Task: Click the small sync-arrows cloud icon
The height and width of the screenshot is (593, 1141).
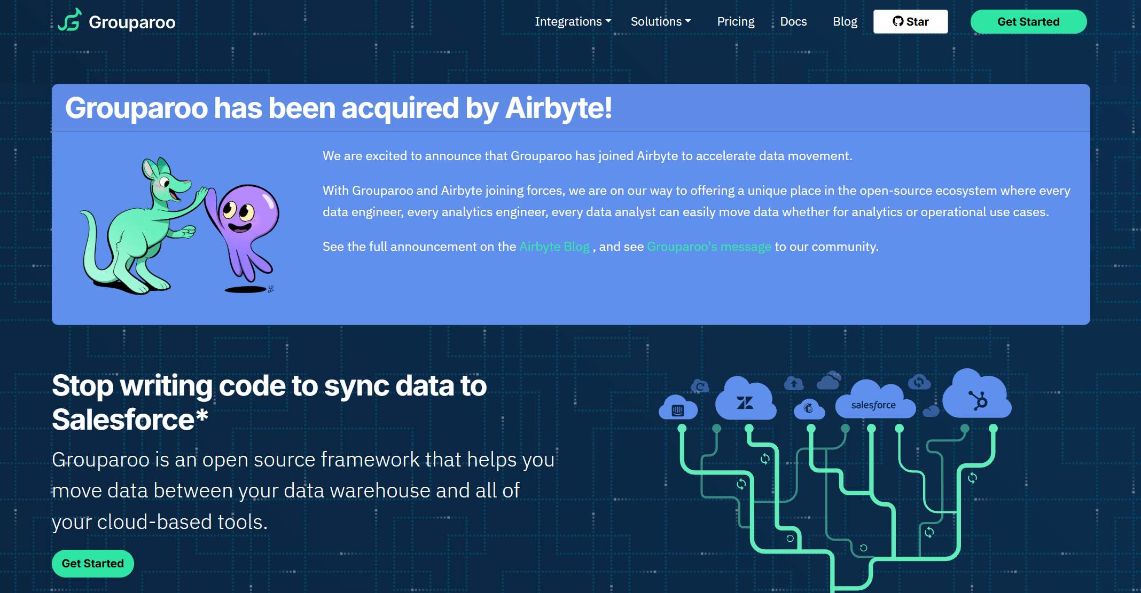Action: (919, 382)
